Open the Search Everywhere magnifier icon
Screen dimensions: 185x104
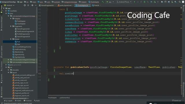(180, 2)
